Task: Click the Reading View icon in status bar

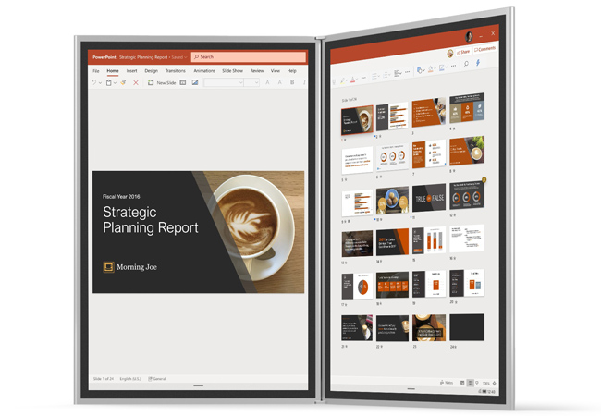Action: point(477,383)
